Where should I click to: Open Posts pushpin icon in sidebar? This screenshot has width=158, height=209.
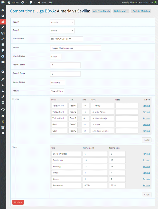coord(3,28)
